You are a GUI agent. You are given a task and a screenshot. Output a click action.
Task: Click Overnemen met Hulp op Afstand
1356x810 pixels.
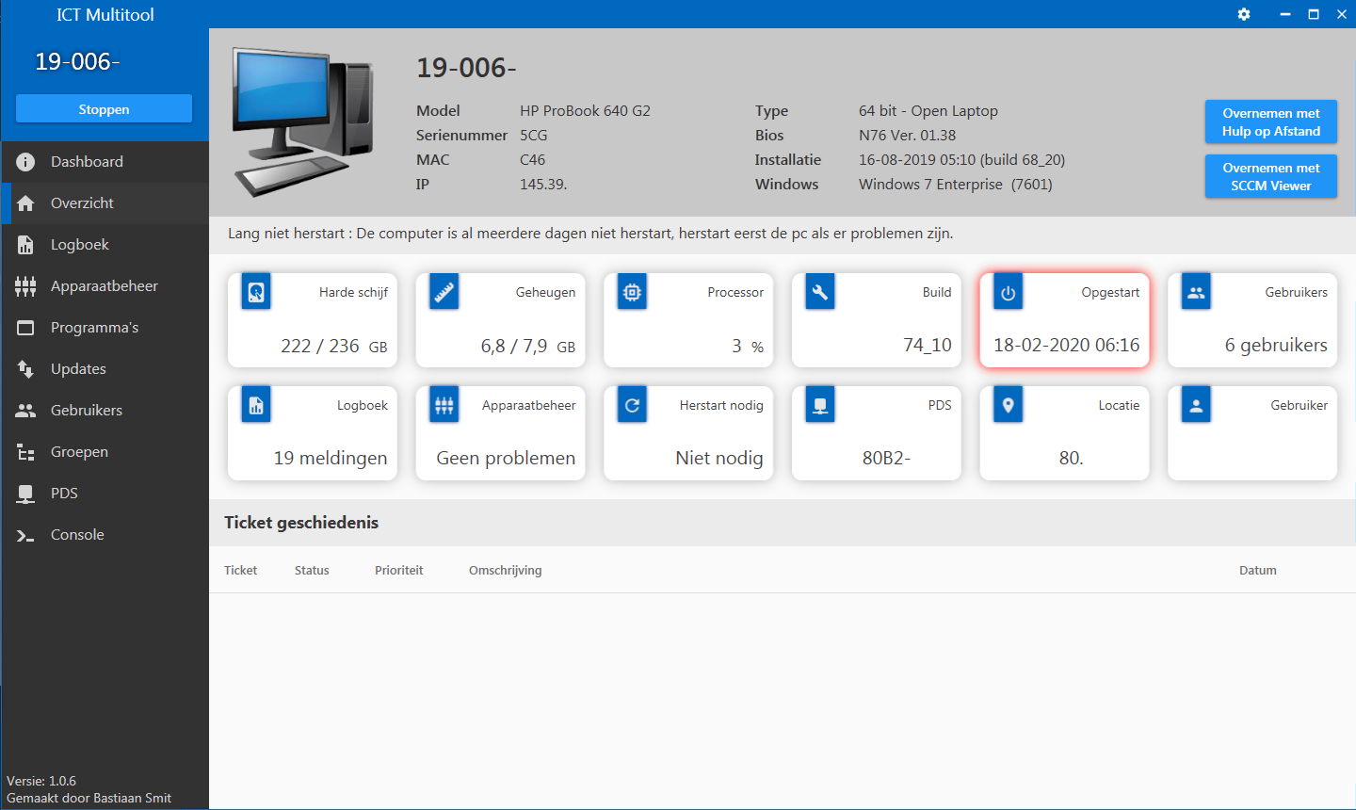point(1270,122)
